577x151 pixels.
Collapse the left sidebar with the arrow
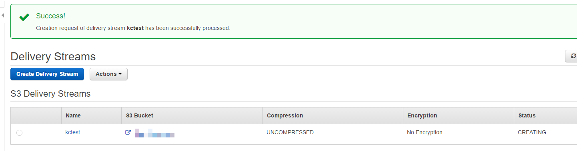[2, 16]
